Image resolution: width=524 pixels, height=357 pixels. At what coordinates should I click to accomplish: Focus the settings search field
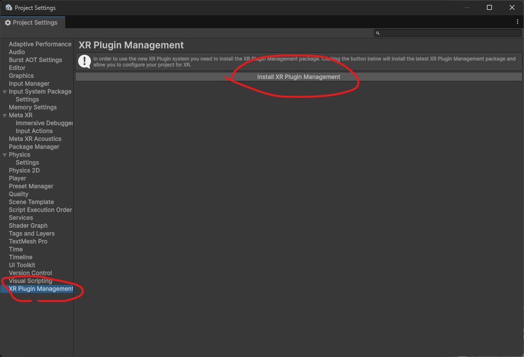447,33
